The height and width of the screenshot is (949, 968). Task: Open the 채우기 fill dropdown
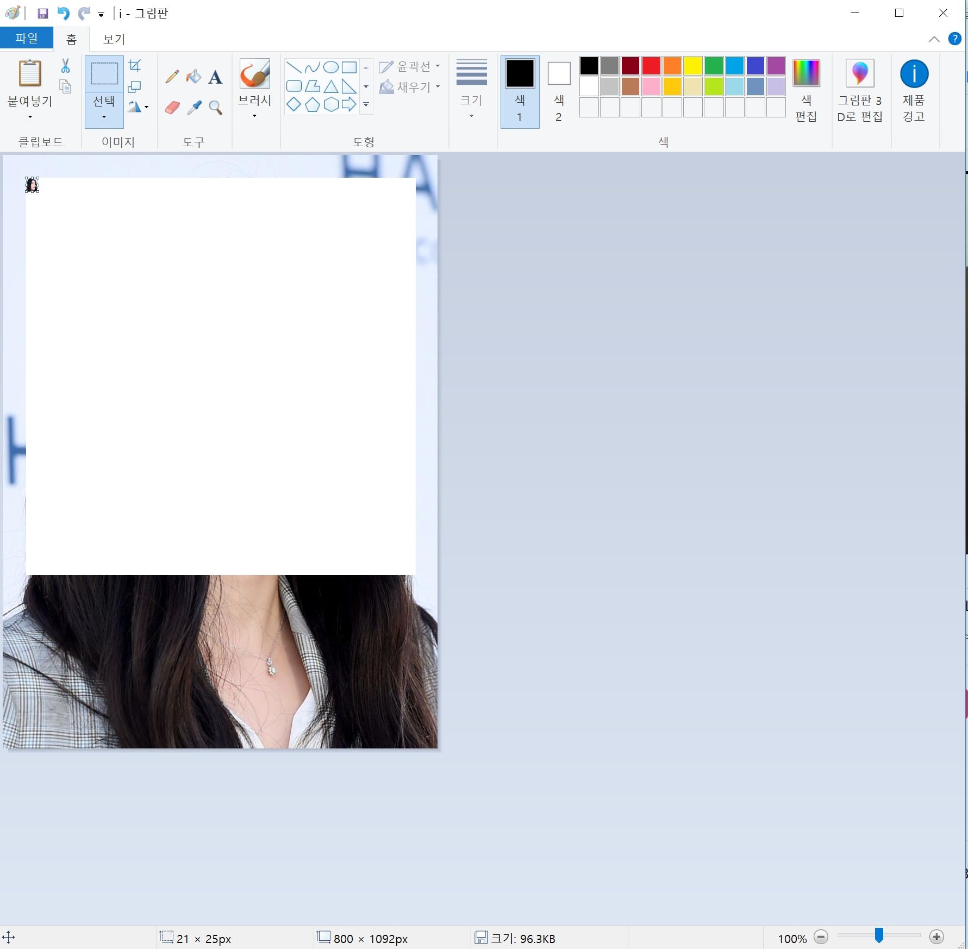(409, 87)
